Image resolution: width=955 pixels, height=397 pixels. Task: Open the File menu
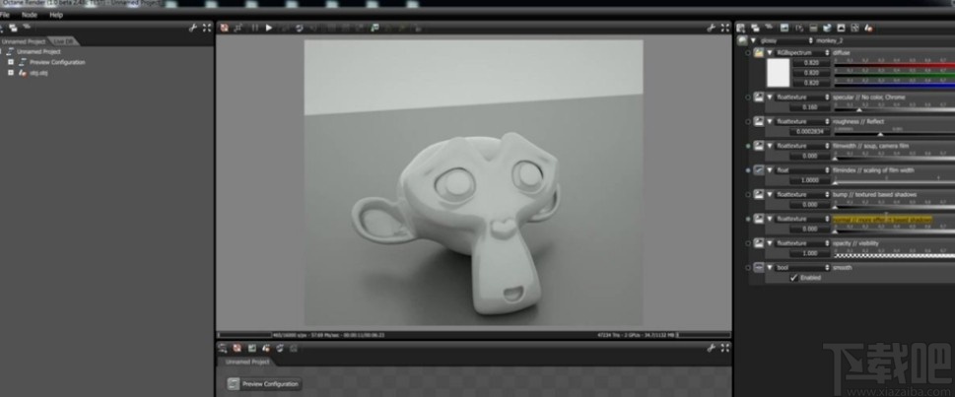pos(4,15)
